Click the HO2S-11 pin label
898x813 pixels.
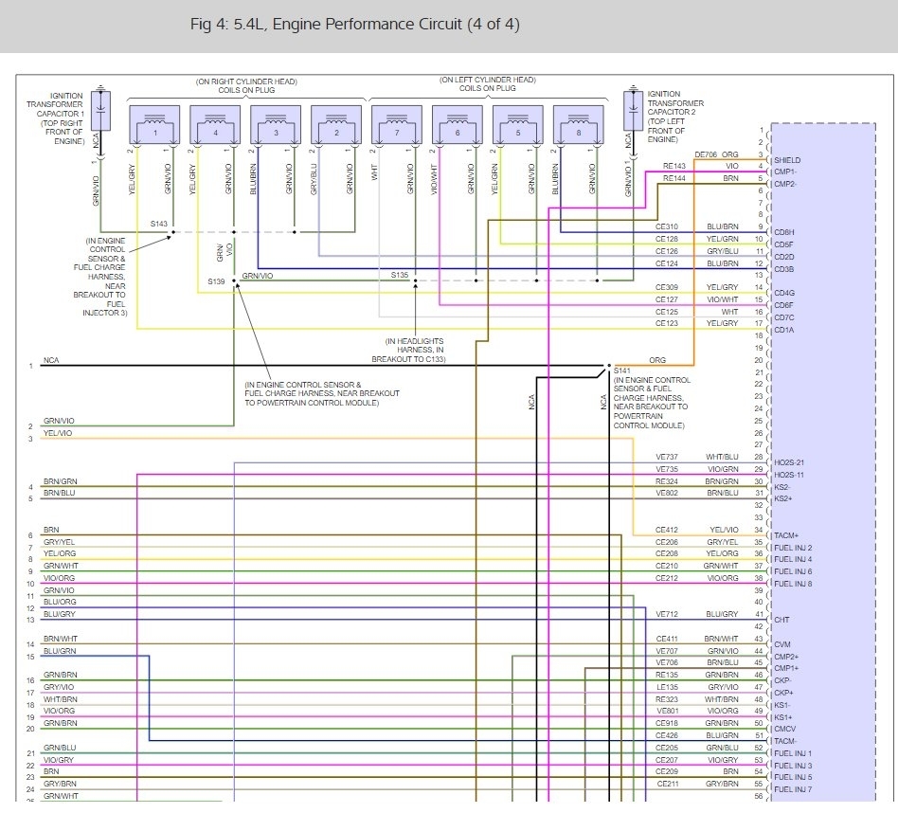coord(789,475)
